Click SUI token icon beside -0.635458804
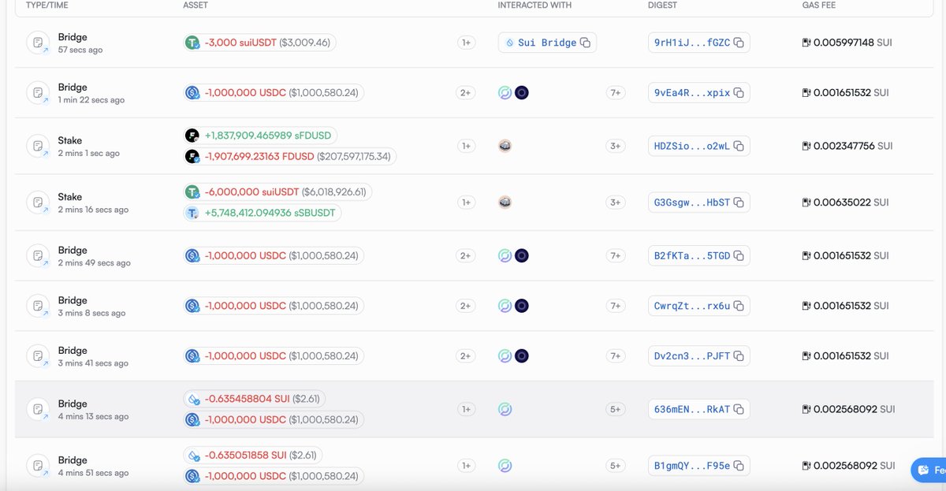Viewport: 946px width, 491px height. 192,399
